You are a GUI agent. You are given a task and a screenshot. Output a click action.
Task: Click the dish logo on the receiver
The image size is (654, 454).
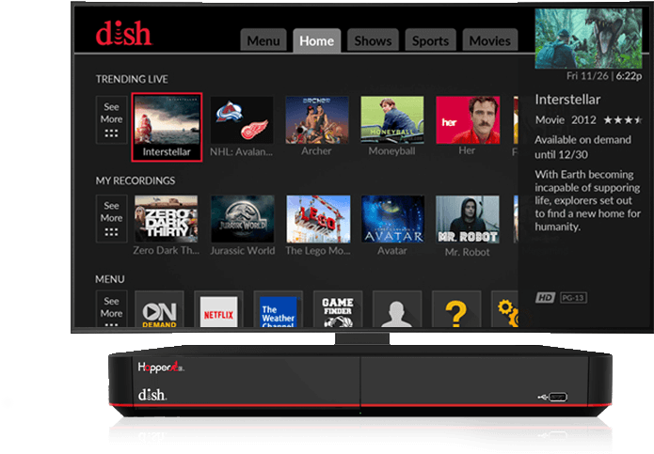(152, 395)
